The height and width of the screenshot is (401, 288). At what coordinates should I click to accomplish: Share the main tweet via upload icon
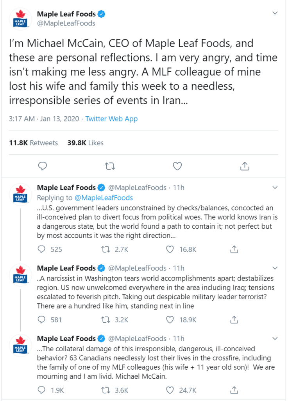tap(245, 166)
